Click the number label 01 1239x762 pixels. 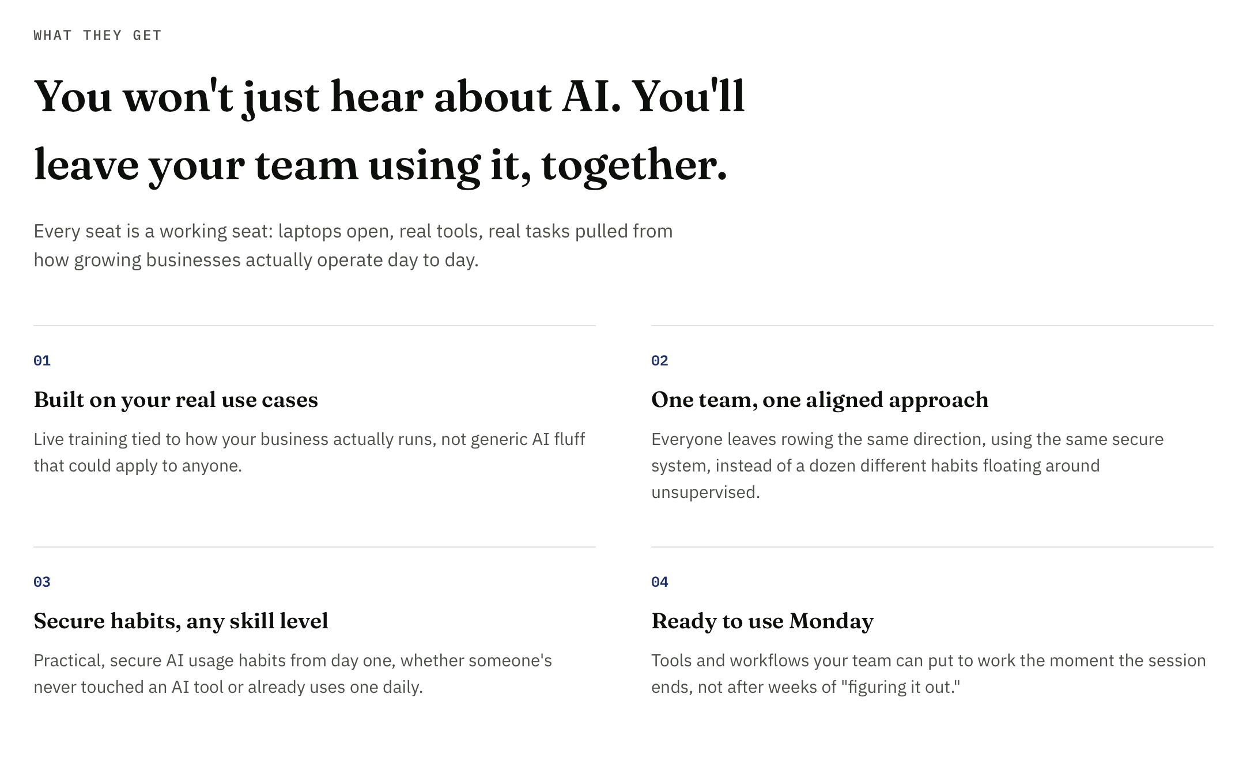click(42, 361)
